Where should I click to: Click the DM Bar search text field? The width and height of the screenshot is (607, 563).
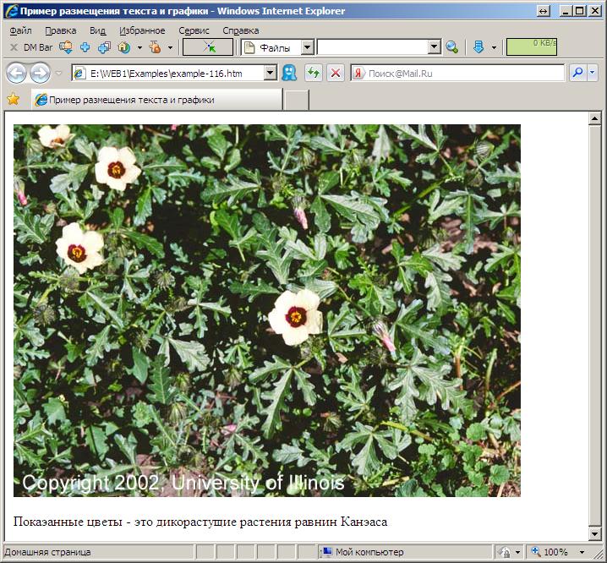(x=373, y=47)
